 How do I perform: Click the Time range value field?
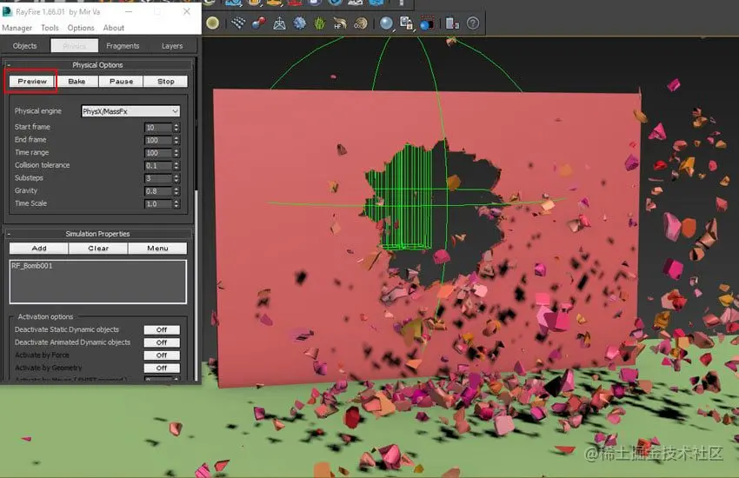pyautogui.click(x=158, y=153)
